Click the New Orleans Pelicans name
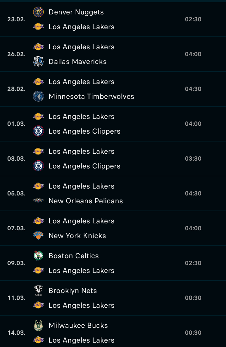 point(86,201)
